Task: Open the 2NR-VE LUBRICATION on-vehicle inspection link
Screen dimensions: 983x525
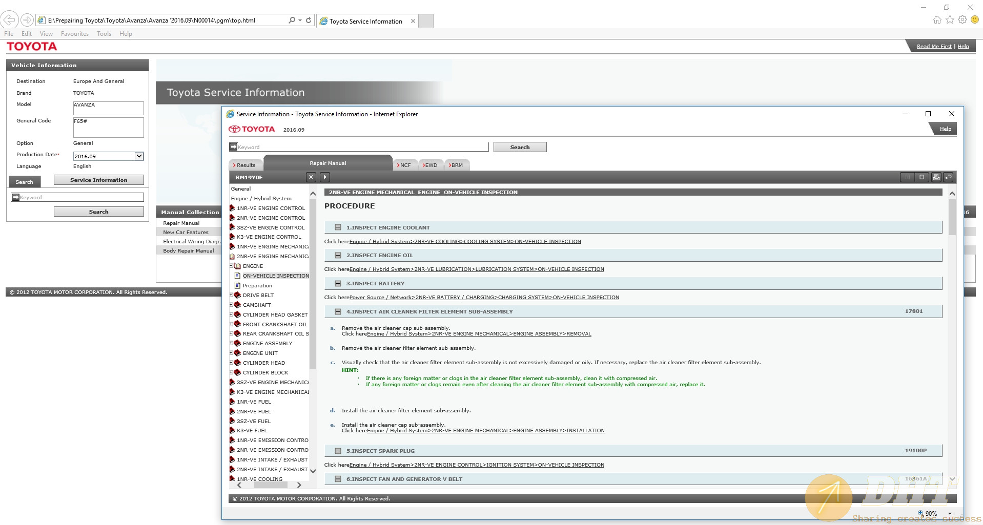Action: (477, 269)
